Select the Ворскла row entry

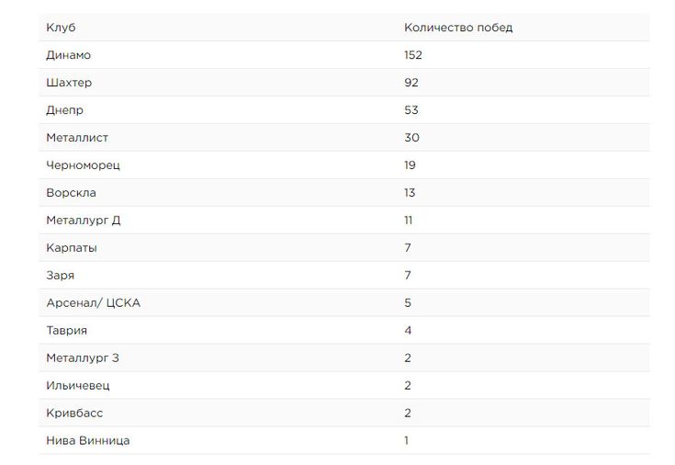click(x=71, y=193)
